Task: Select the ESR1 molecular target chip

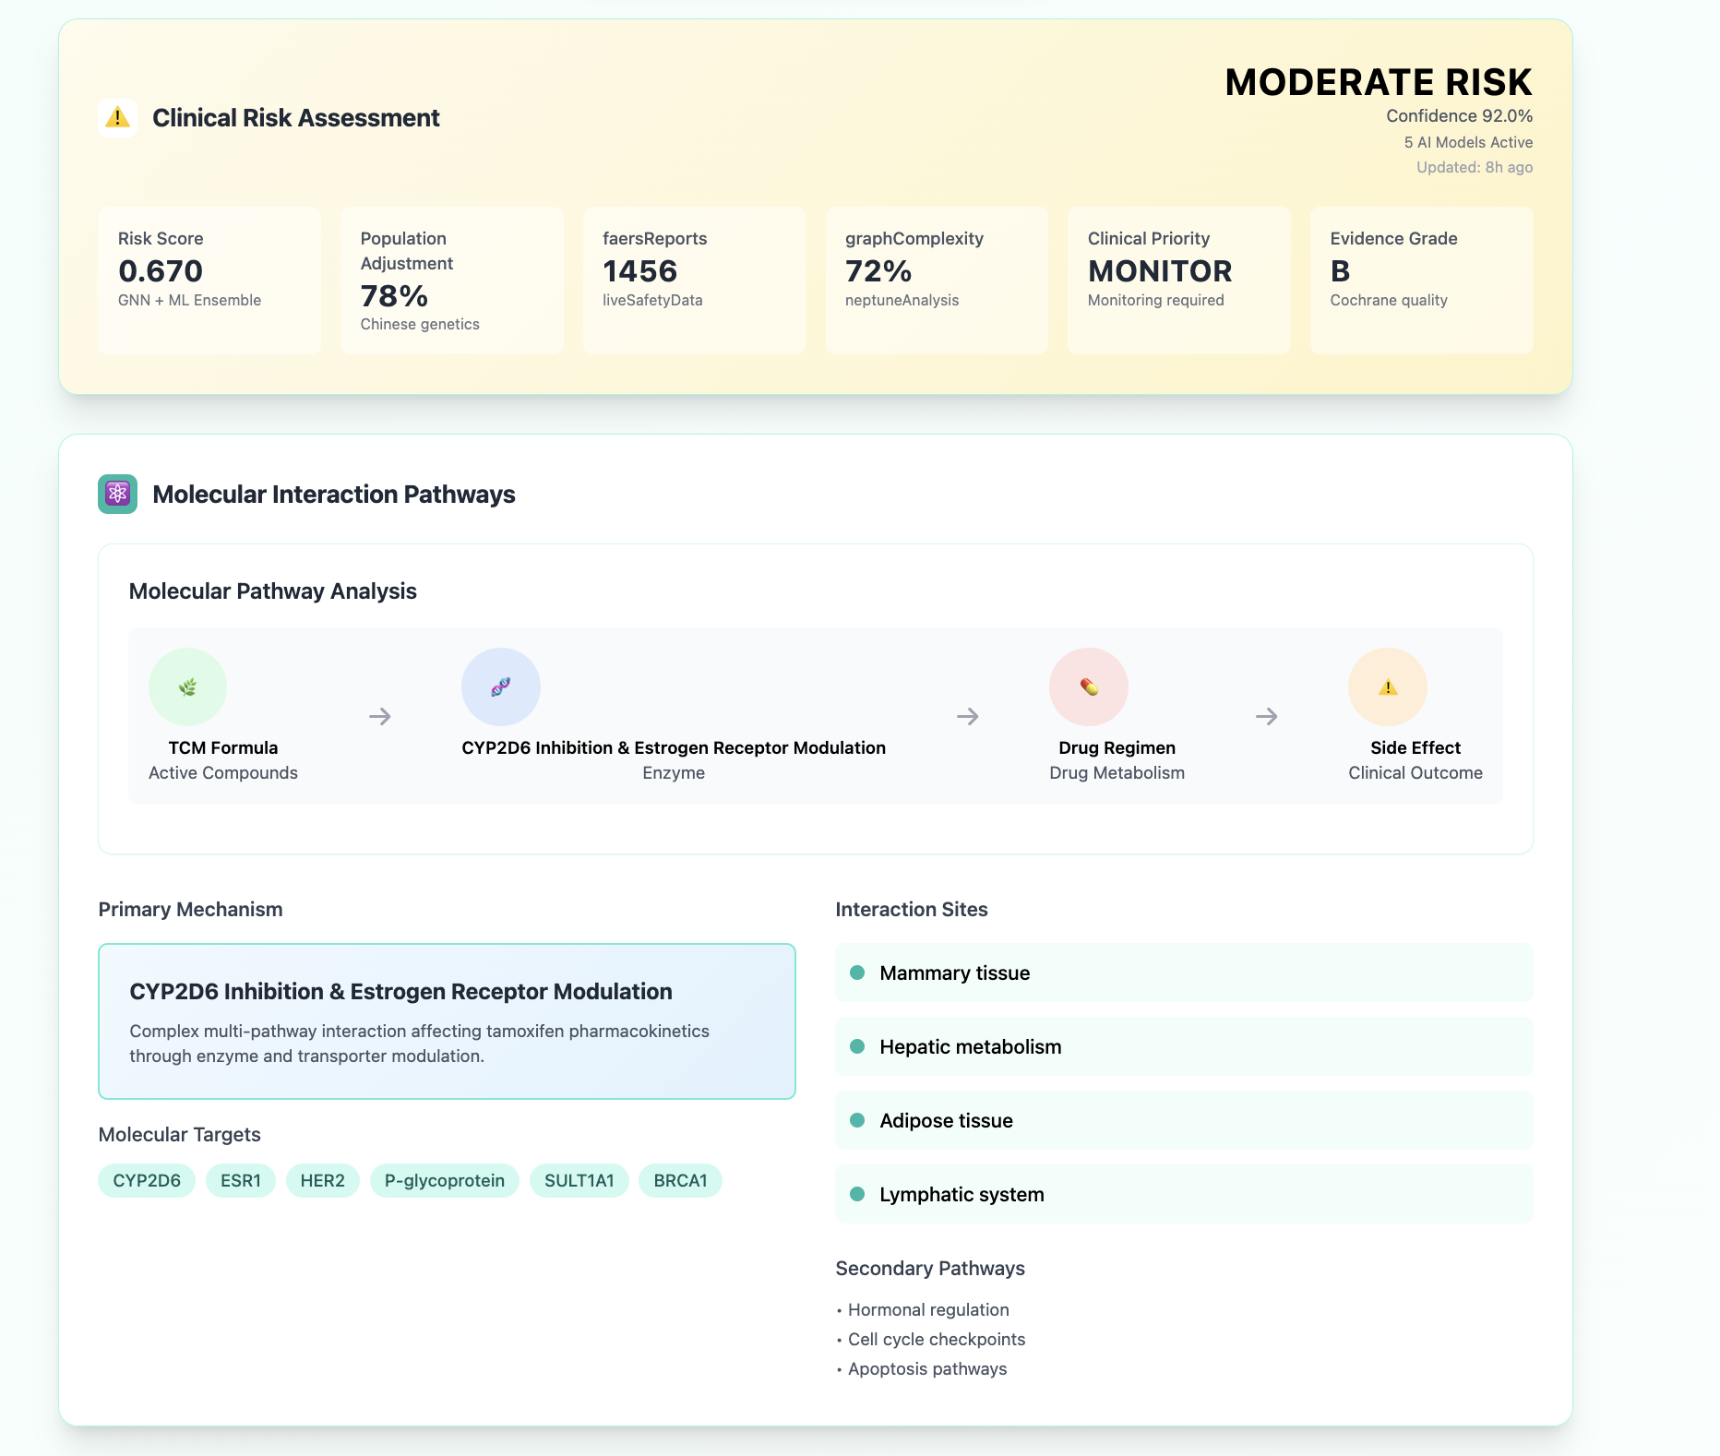Action: coord(241,1181)
